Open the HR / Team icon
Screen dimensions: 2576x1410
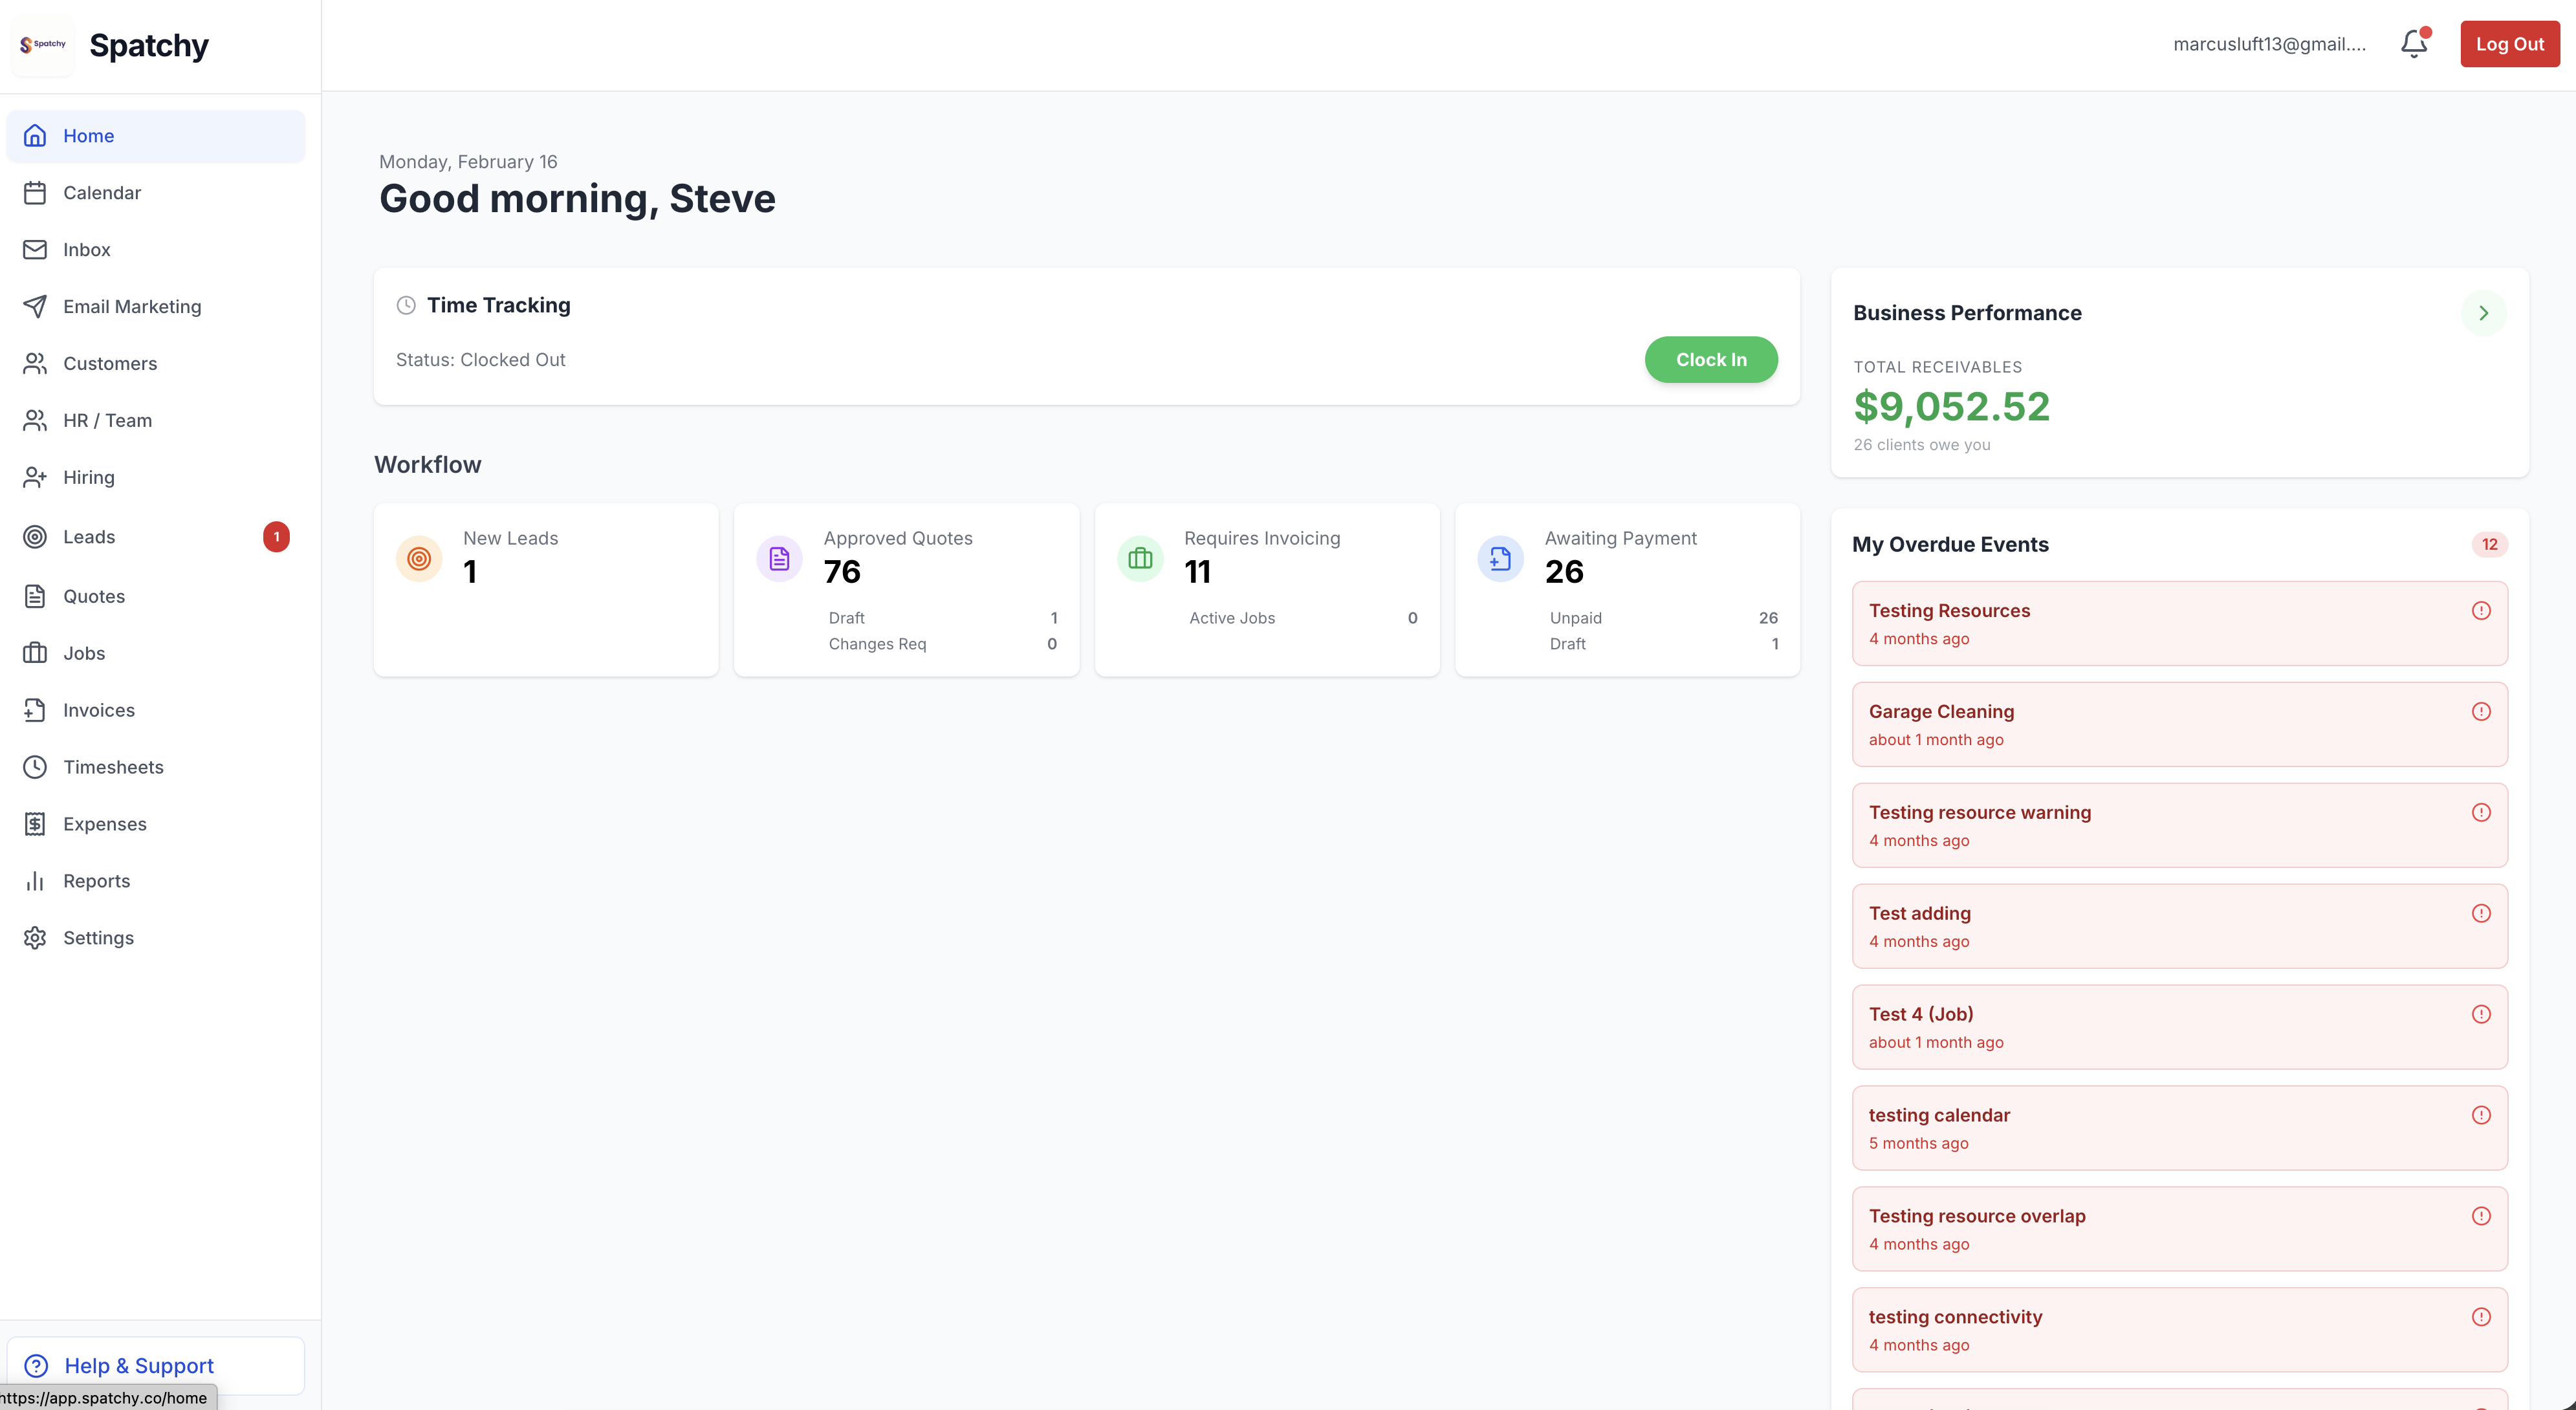35,421
